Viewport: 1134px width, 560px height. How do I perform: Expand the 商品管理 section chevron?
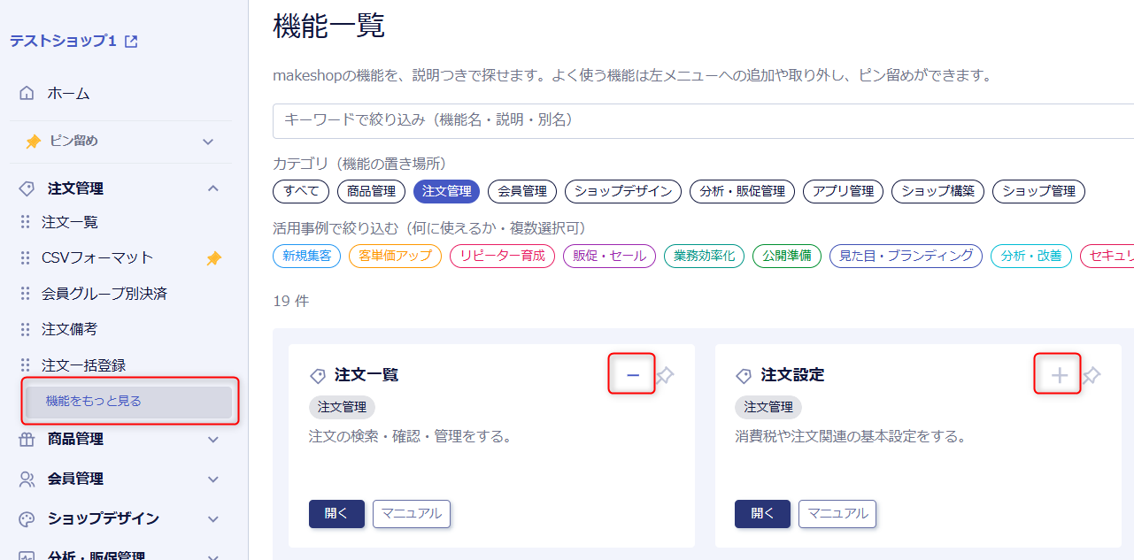click(212, 439)
